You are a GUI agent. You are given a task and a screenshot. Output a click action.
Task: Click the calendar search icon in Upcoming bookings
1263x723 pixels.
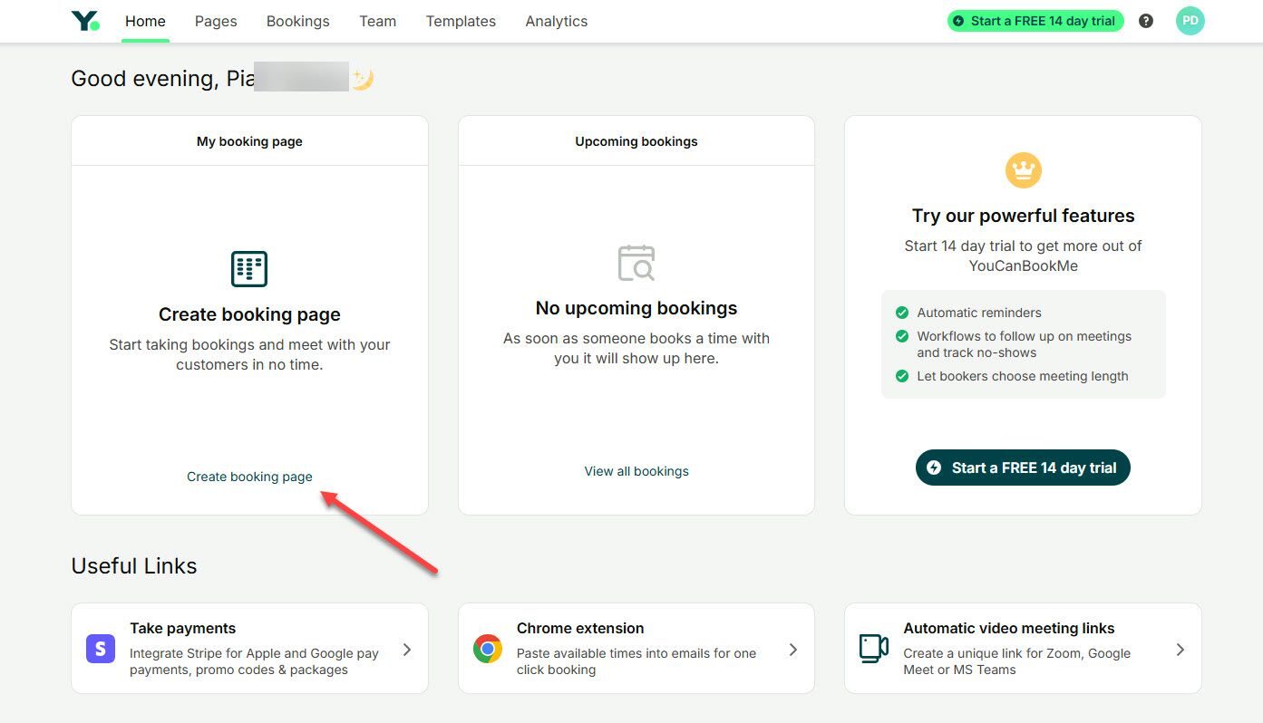pos(636,263)
